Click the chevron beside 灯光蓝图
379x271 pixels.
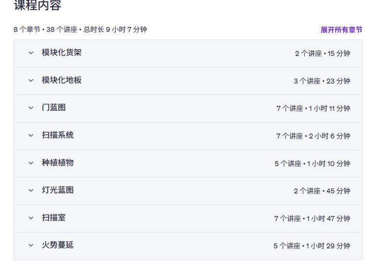pos(31,191)
